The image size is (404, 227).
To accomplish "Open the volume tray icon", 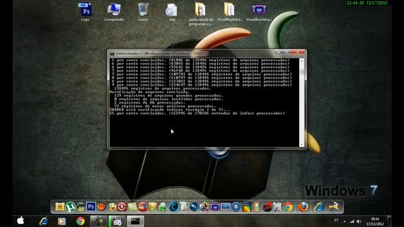I will pos(359,221).
